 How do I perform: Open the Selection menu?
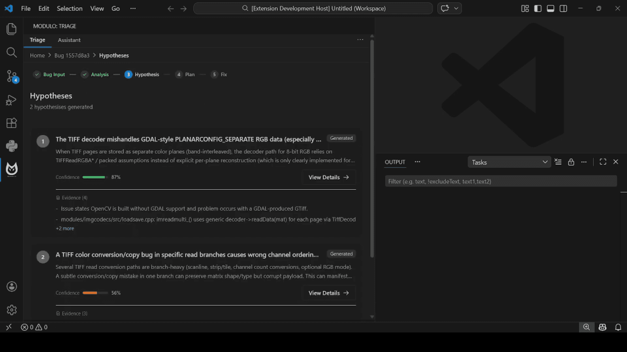pyautogui.click(x=70, y=8)
